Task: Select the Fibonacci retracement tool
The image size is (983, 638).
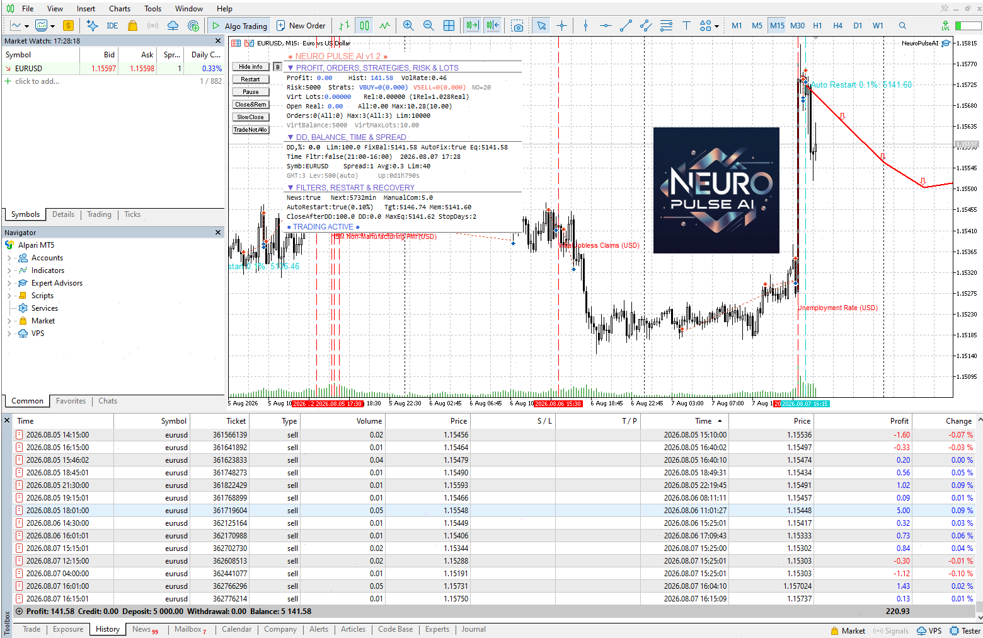Action: [666, 26]
